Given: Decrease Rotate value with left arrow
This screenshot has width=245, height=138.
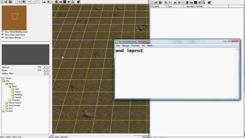Looking at the screenshot, I should (x=45, y=70).
